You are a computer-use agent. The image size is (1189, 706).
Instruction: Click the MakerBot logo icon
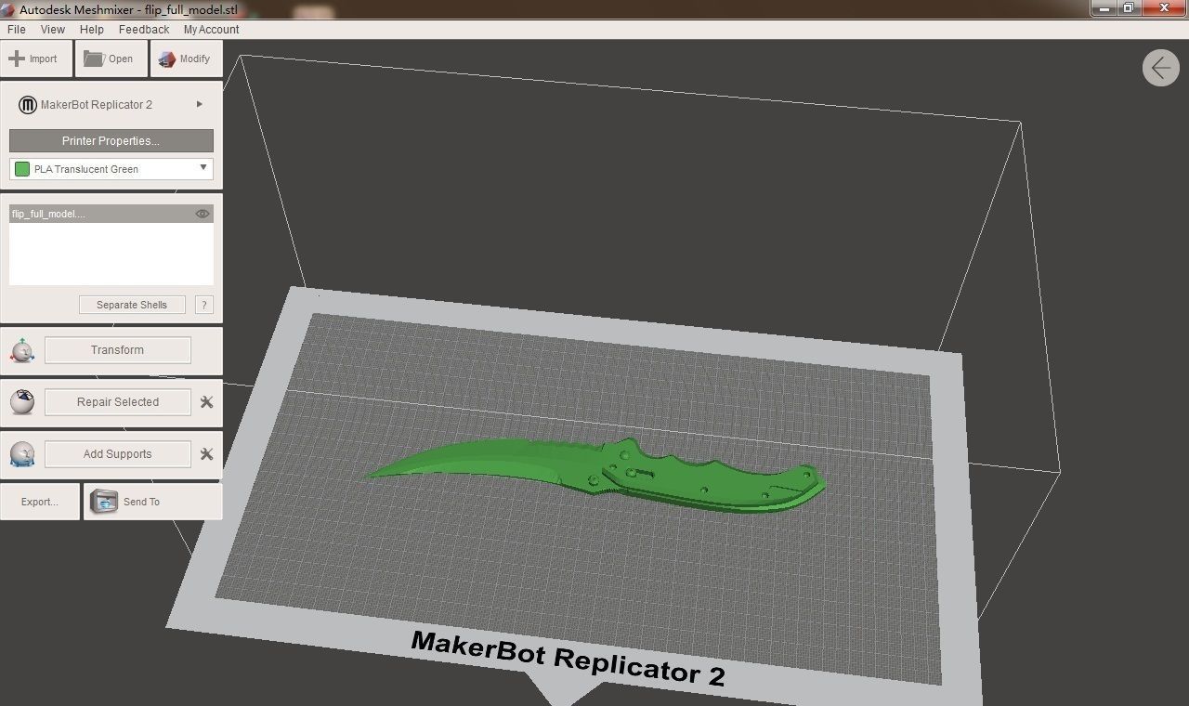click(x=28, y=105)
